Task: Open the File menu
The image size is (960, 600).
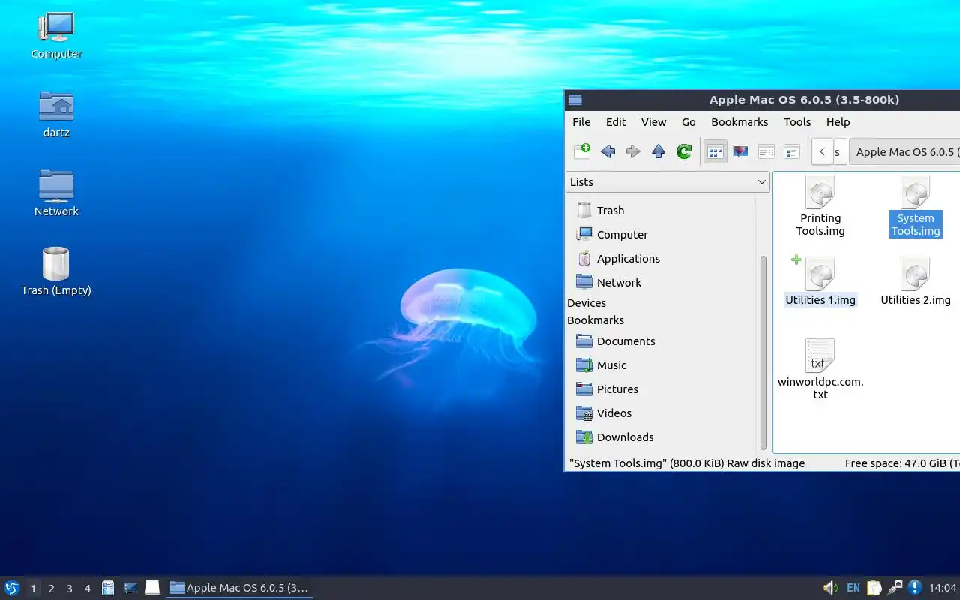Action: pyautogui.click(x=581, y=122)
